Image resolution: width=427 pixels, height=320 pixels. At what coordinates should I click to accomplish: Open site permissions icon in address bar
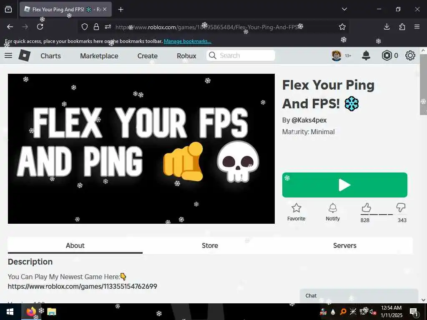(108, 27)
